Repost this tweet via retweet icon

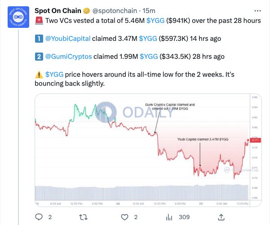(x=84, y=217)
